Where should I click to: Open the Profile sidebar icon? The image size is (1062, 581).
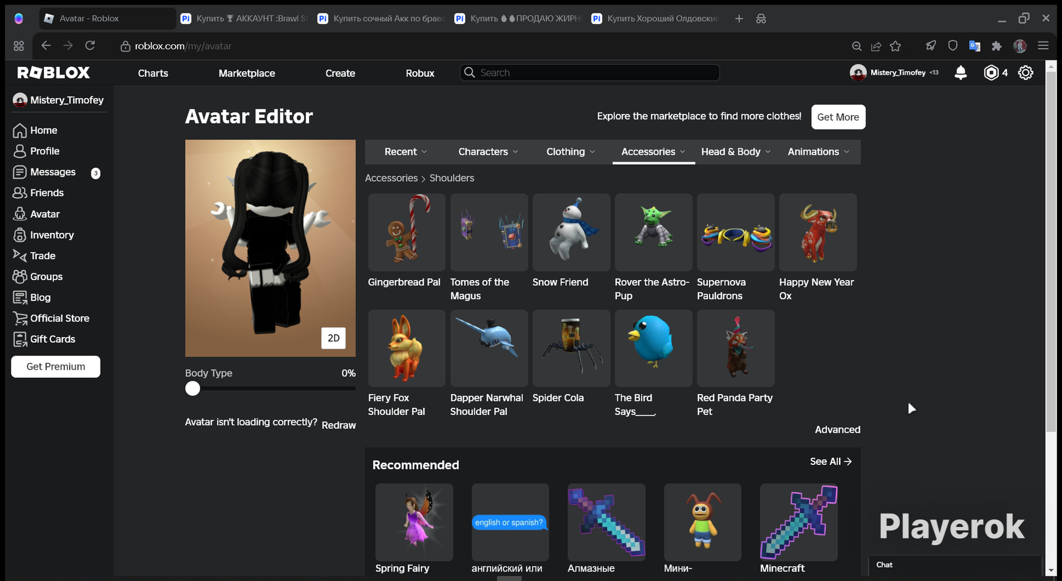(20, 151)
